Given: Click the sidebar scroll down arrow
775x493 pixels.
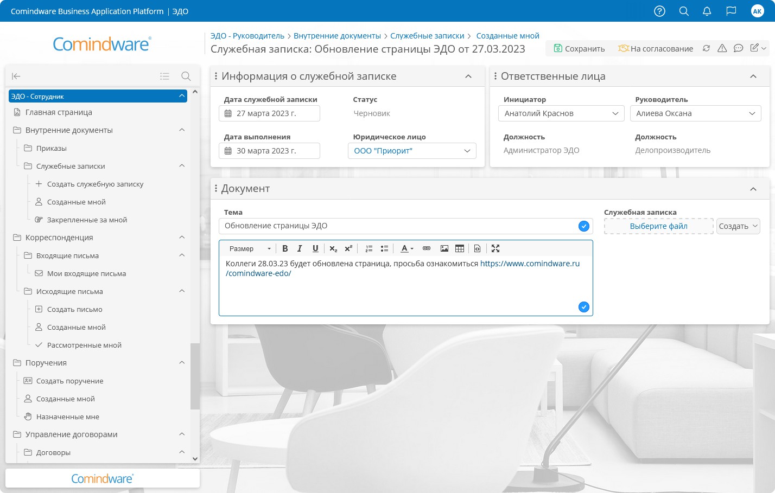Looking at the screenshot, I should point(195,458).
